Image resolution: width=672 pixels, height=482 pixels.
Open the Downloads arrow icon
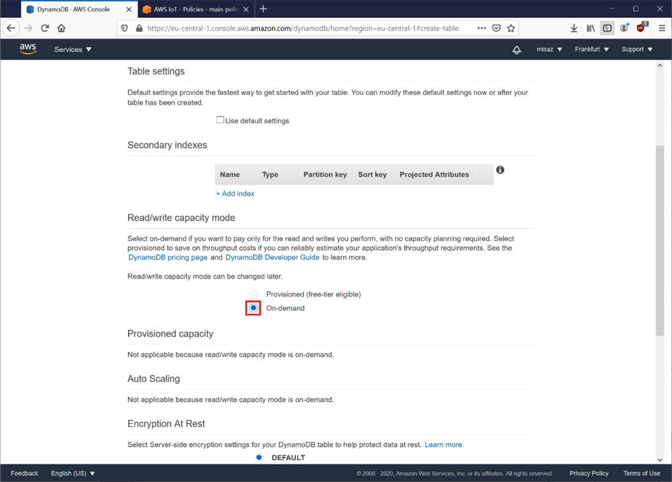[574, 28]
